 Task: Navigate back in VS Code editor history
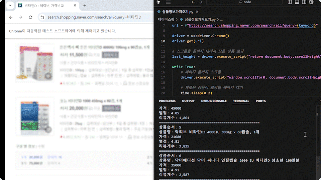click(x=193, y=2)
